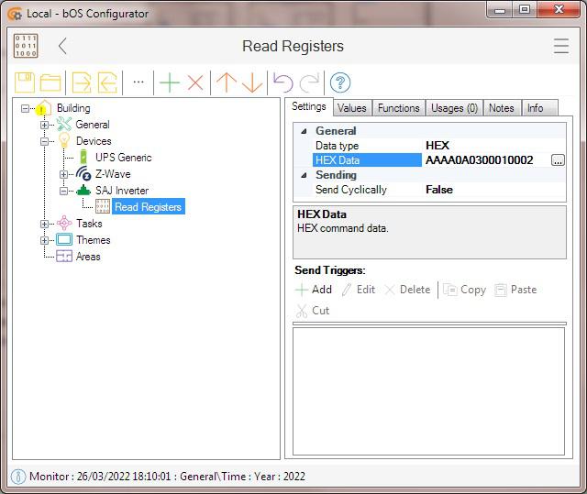Screen dimensions: 587x494
Task: Expand the Z-Wave device node
Action: (64, 174)
